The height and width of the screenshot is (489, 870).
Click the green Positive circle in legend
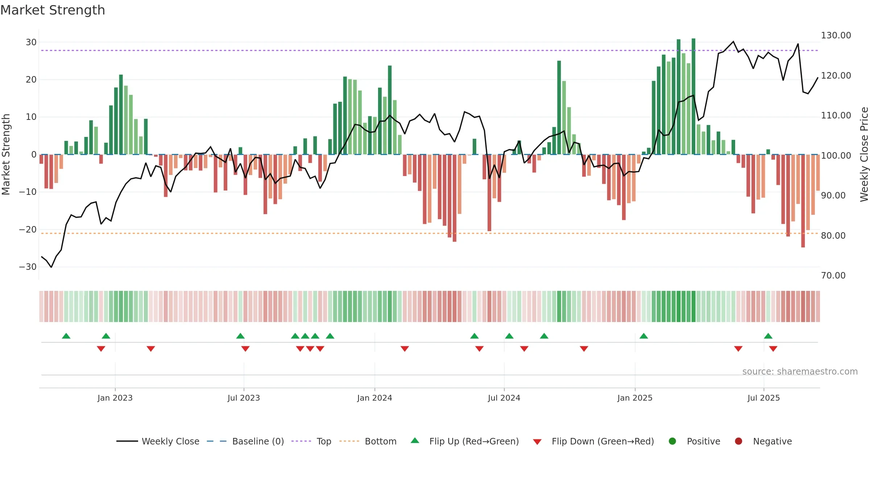point(672,441)
